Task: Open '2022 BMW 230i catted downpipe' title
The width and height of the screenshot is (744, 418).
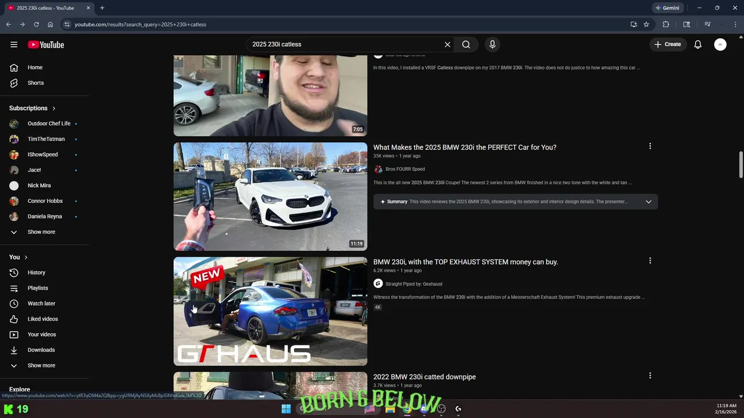Action: tap(424, 377)
